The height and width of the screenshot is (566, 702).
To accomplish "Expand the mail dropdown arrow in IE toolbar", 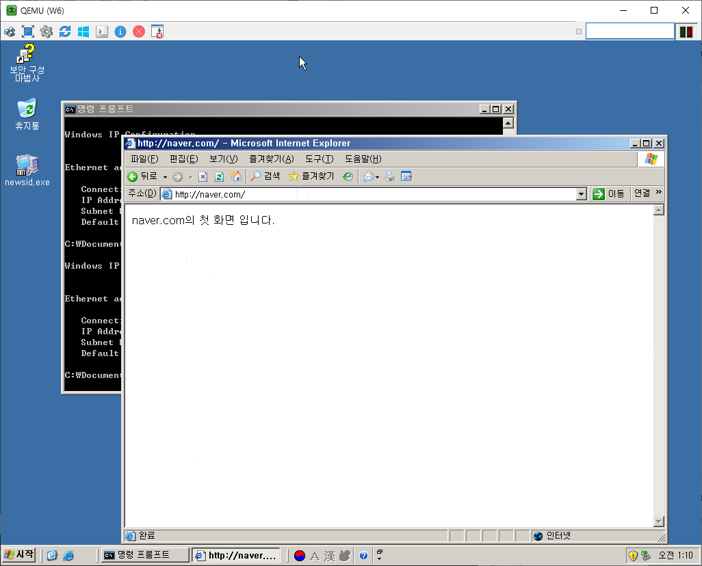I will click(x=378, y=177).
